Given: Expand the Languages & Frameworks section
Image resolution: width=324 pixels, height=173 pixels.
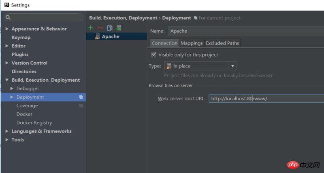Looking at the screenshot, I should click(7, 131).
